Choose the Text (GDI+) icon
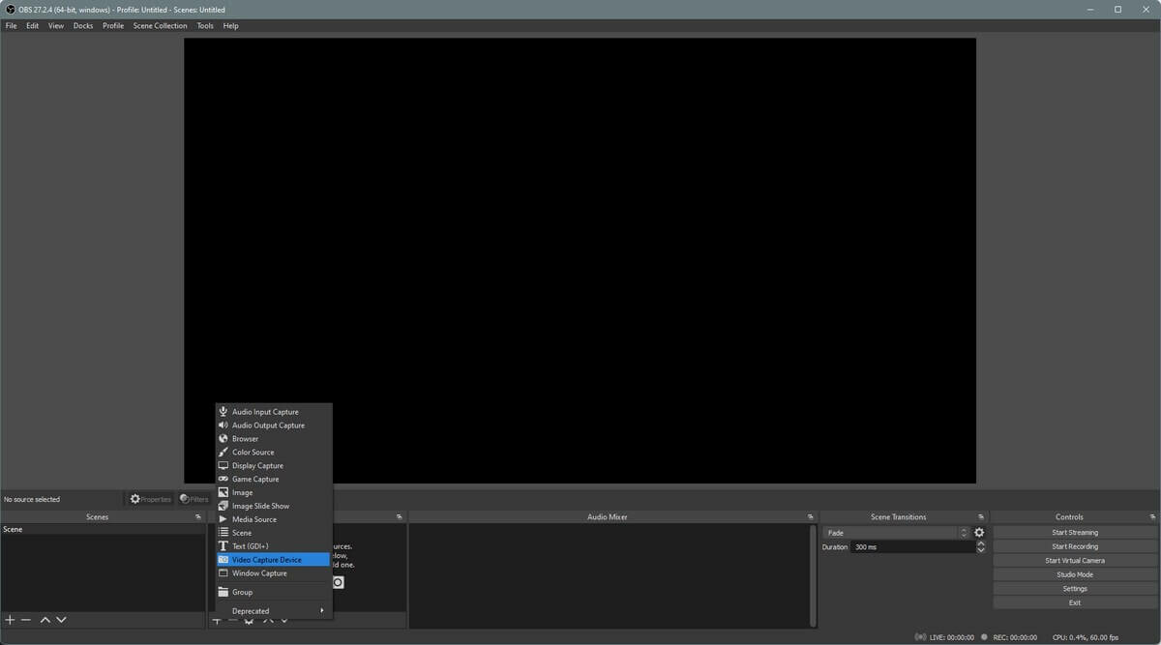The height and width of the screenshot is (645, 1161). [223, 546]
